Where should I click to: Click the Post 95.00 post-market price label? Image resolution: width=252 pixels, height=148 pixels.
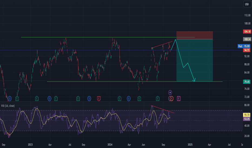(x=244, y=46)
